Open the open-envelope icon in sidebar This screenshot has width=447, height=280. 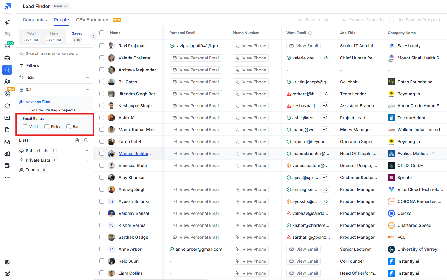[7, 142]
